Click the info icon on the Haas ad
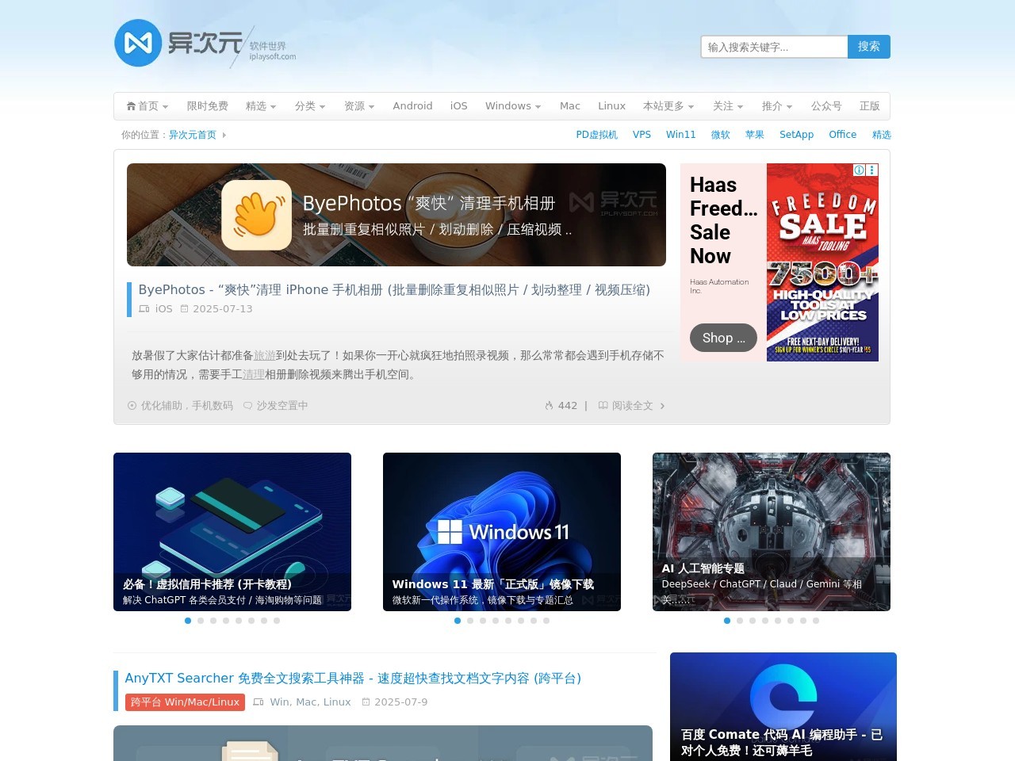Image resolution: width=1015 pixels, height=761 pixels. (x=858, y=170)
